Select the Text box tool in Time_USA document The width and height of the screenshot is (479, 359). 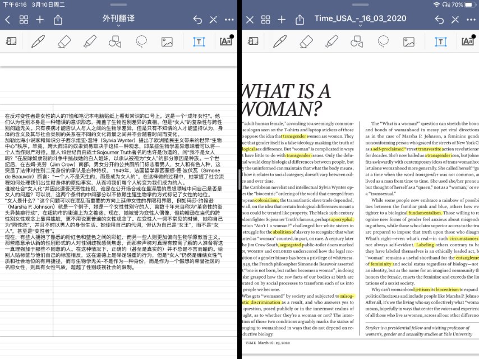[441, 42]
